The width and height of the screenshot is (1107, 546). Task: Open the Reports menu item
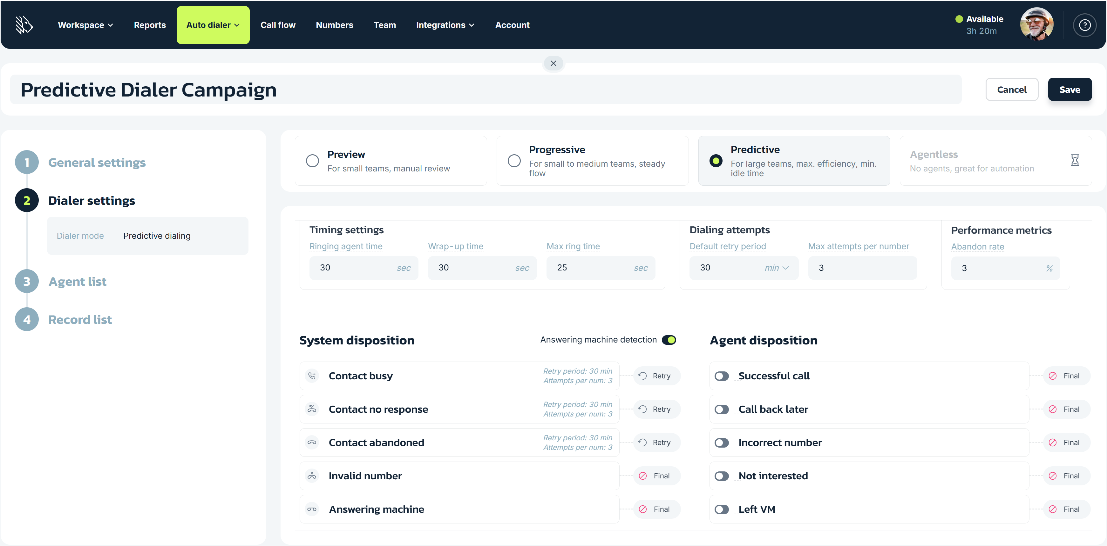click(150, 25)
